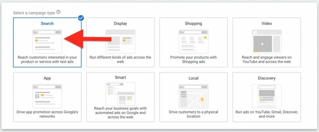Select the App campaign illustration
This screenshot has width=319, height=132.
pos(47,96)
